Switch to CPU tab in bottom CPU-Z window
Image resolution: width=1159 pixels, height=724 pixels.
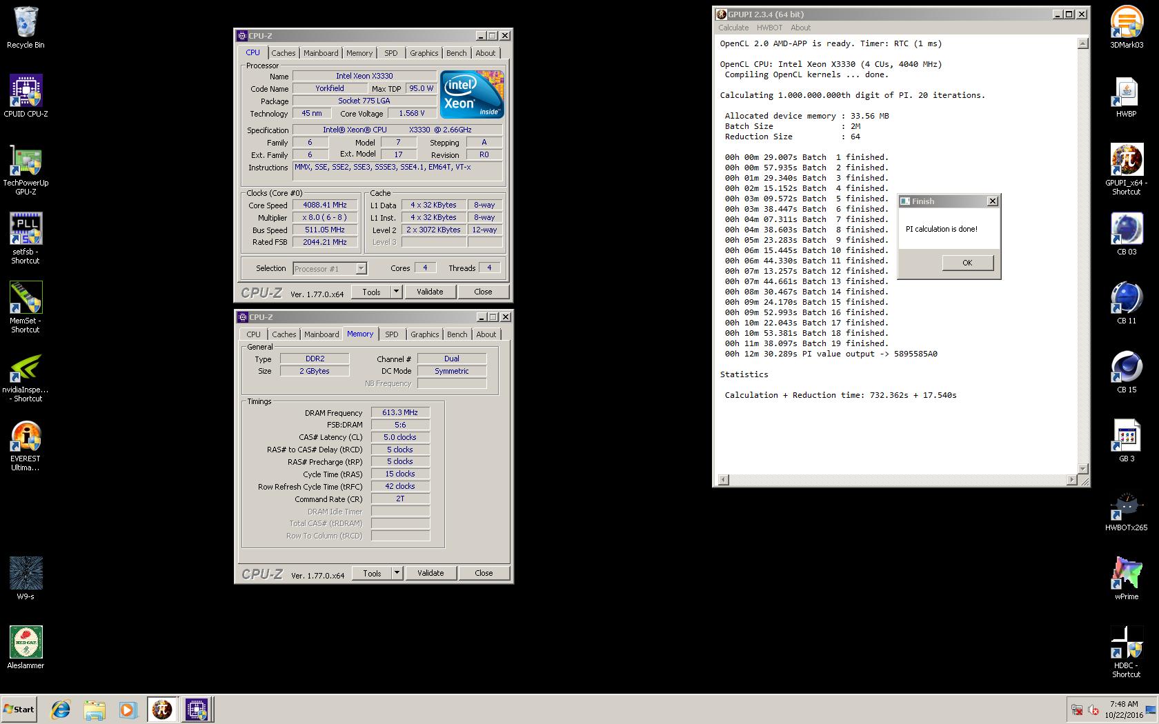[x=254, y=334]
